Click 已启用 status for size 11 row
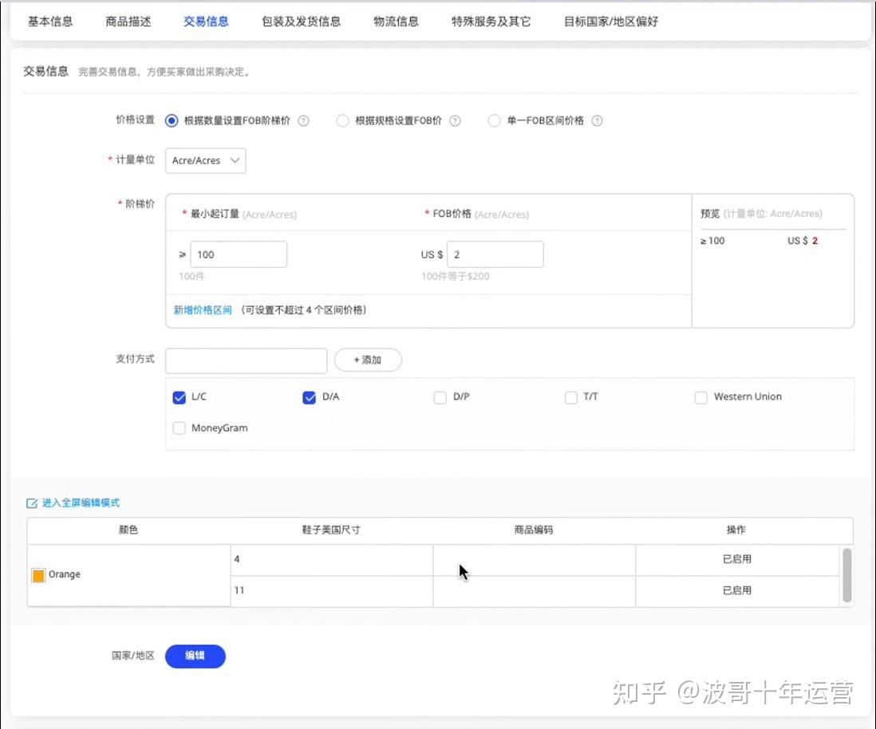The width and height of the screenshot is (876, 729). click(x=737, y=590)
